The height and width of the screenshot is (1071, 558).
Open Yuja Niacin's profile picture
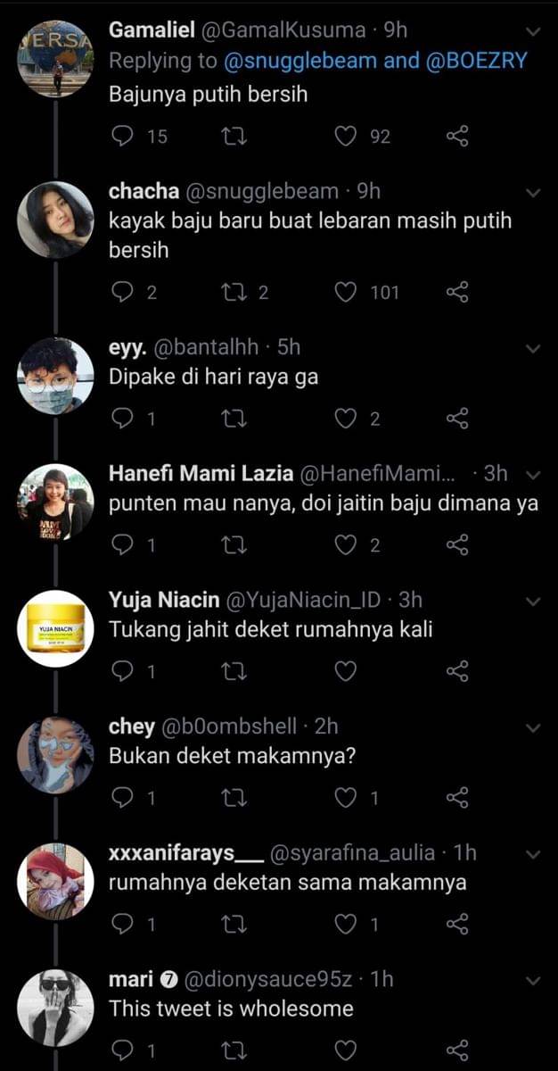point(55,629)
